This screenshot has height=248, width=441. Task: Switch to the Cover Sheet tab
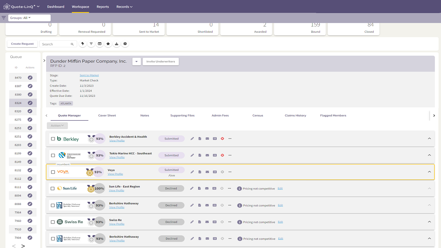pos(107,115)
